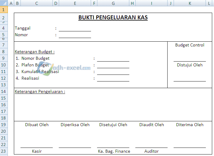Screen dimensions: 214x156
Task: Select row 18 header
Action: click(x=4, y=118)
